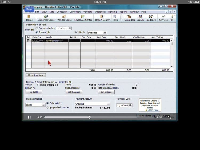
Task: Open the Sort Bills By dropdown
Action: pyautogui.click(x=105, y=33)
